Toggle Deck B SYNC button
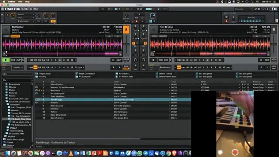Viewport: 279px width, 157px height. point(154,36)
